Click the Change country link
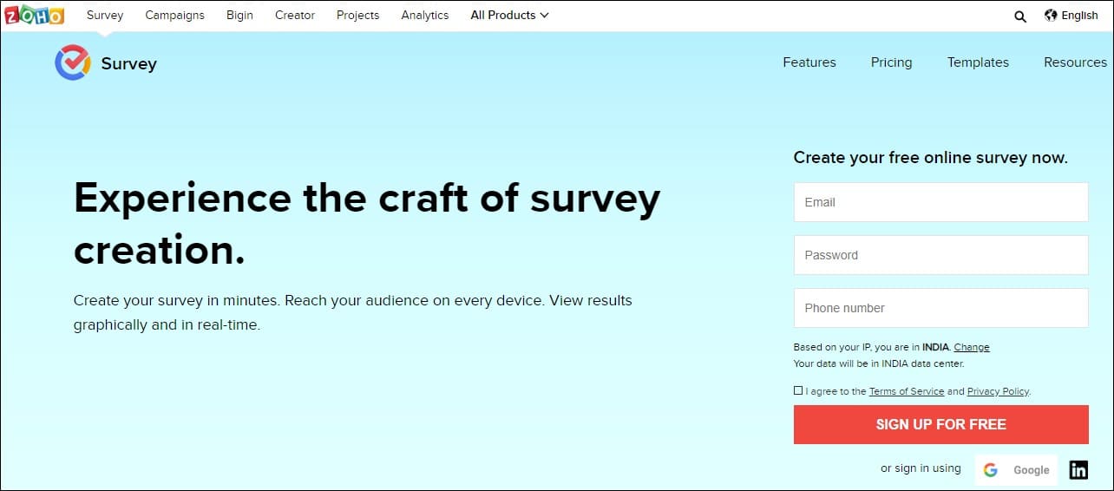Image resolution: width=1114 pixels, height=491 pixels. [972, 347]
